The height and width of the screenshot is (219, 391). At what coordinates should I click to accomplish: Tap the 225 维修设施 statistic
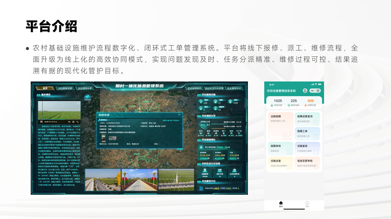point(294,103)
